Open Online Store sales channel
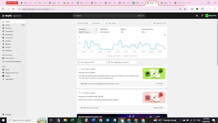The height and width of the screenshot is (123, 218). pos(13,58)
